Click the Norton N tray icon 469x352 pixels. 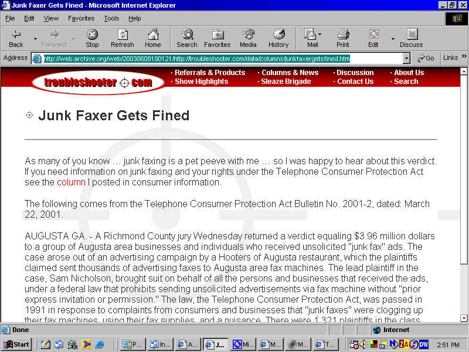click(x=393, y=344)
